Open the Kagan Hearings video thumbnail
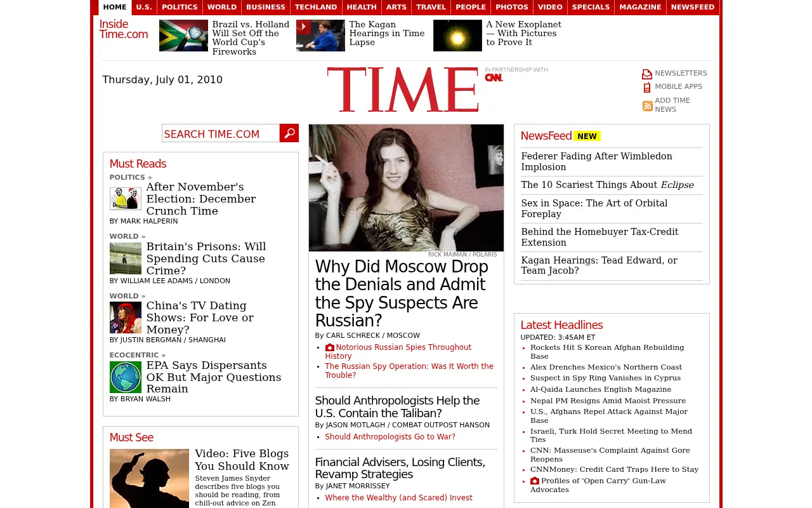812x508 pixels. click(x=320, y=36)
